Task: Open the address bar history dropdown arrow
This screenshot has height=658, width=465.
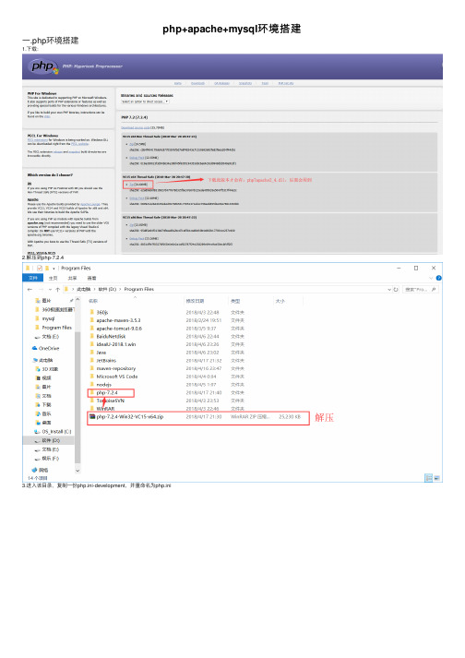Action: (389, 289)
